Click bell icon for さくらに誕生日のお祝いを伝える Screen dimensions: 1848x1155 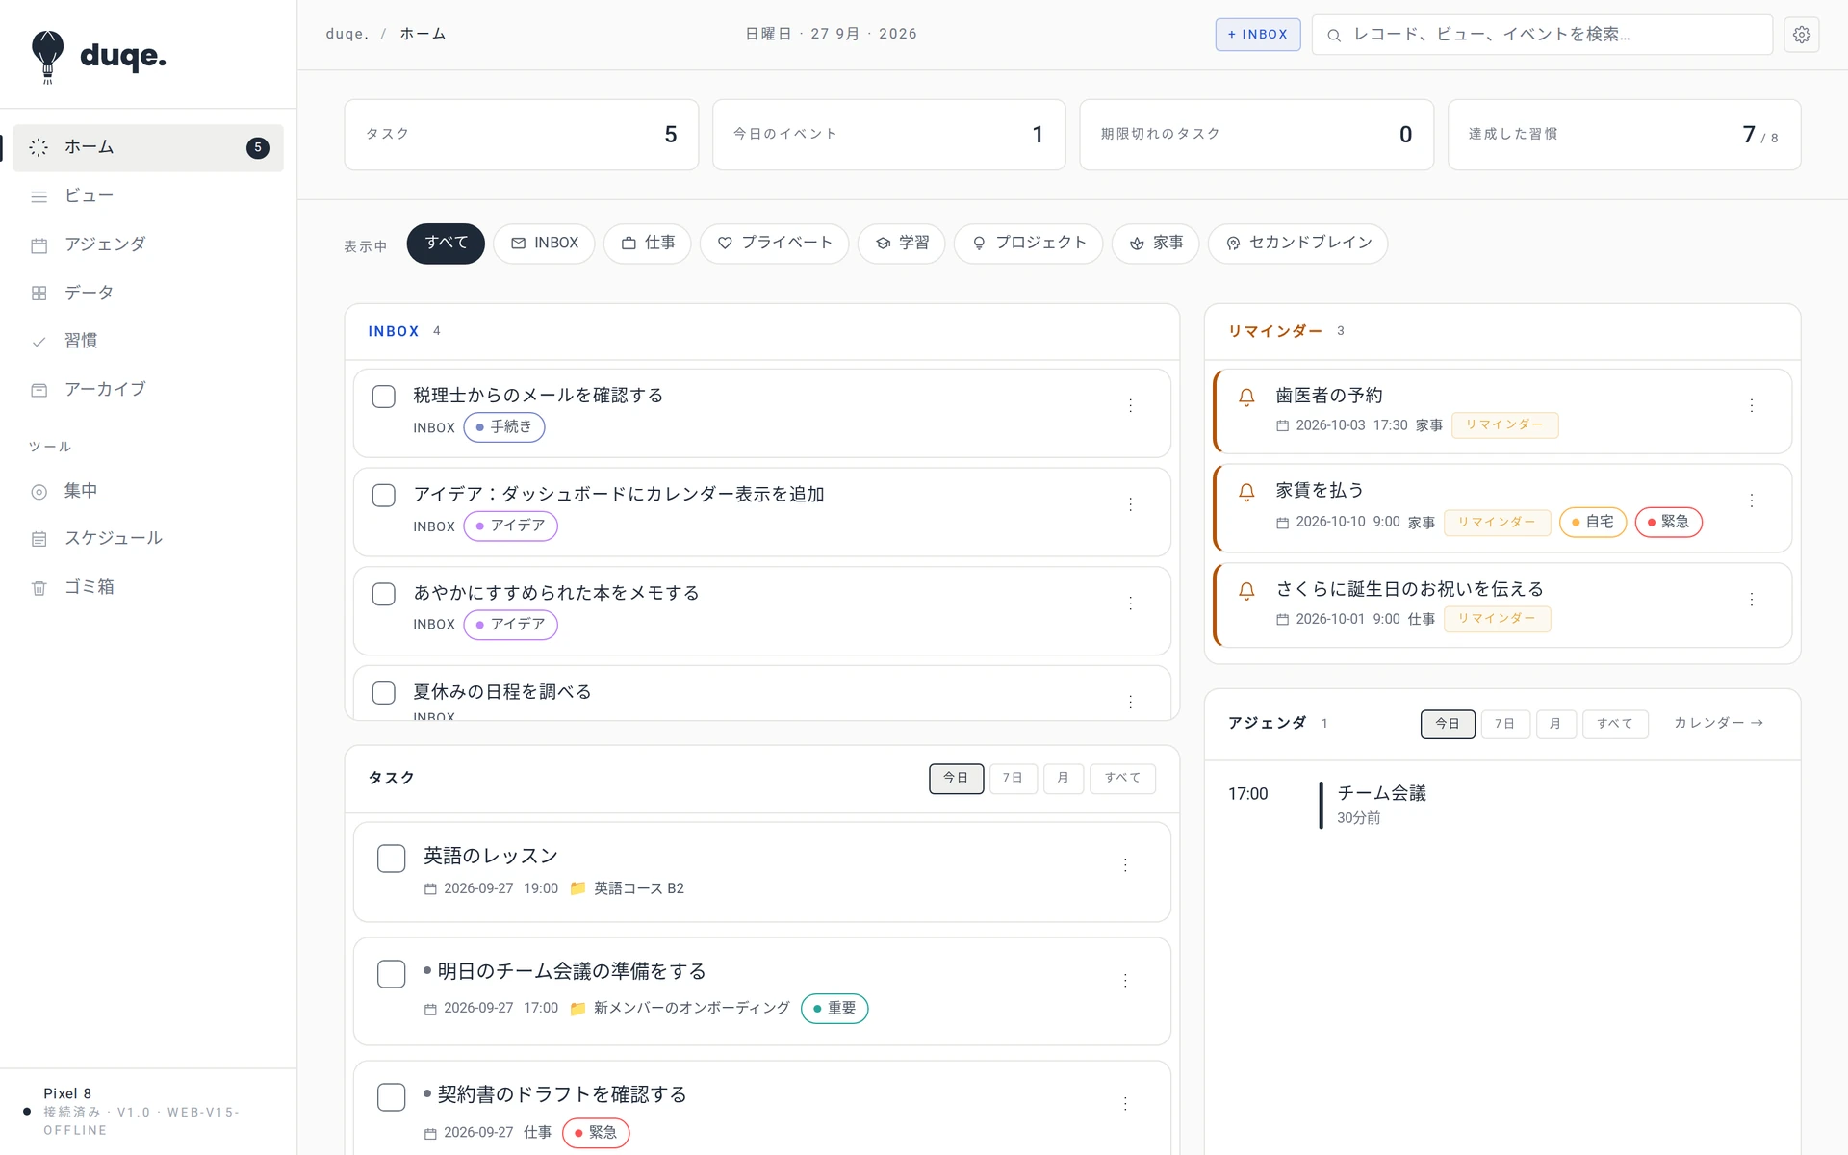click(1246, 590)
